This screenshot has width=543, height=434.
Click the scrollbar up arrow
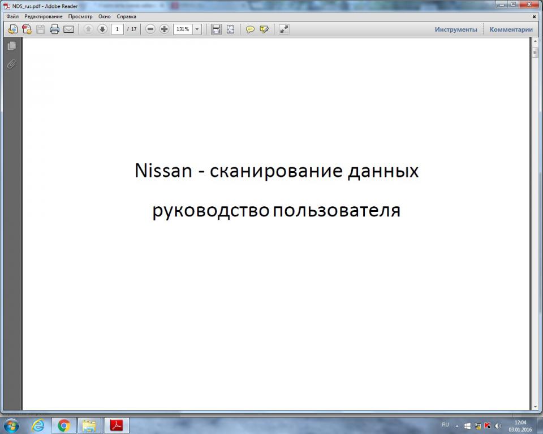click(535, 42)
